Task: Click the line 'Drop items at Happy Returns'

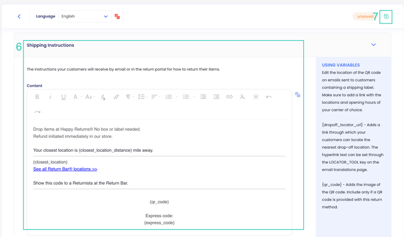Action: click(x=87, y=130)
